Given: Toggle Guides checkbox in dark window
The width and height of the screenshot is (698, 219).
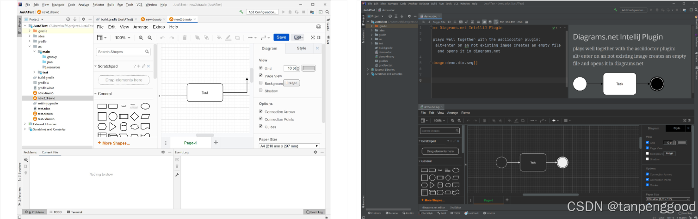Looking at the screenshot, I should pos(648,185).
